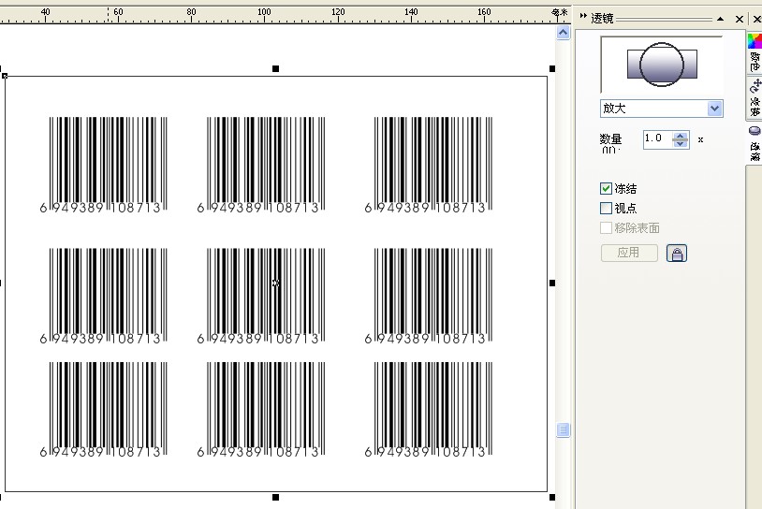Toggle the 移除表面 checkbox
Image resolution: width=762 pixels, height=509 pixels.
606,228
